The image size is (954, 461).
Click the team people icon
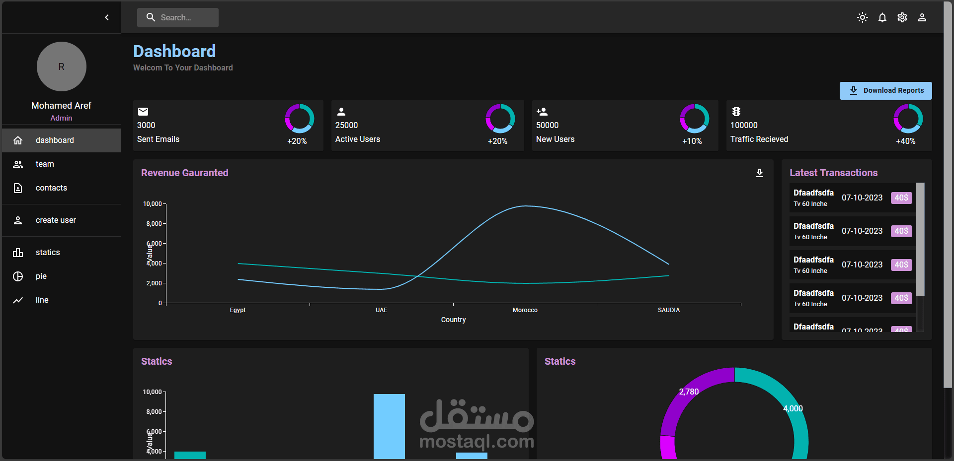18,164
